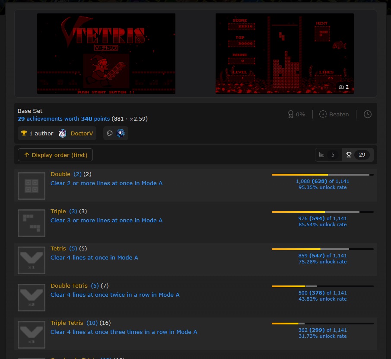Click the Triple achievement badge
The image size is (391, 359).
pos(32,223)
